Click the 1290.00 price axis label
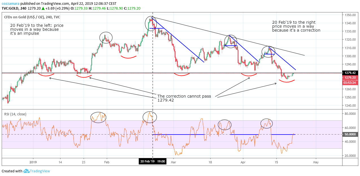 tap(350, 64)
